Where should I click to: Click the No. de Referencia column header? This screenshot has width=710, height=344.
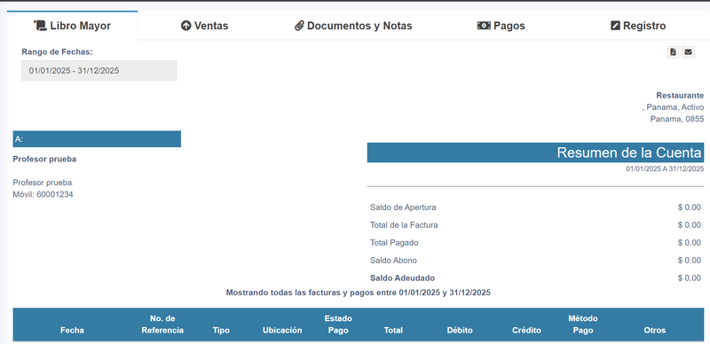(x=162, y=324)
